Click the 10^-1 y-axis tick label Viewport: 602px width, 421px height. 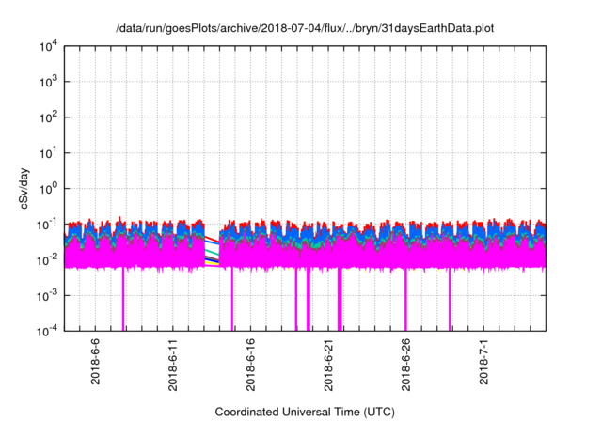[47, 225]
